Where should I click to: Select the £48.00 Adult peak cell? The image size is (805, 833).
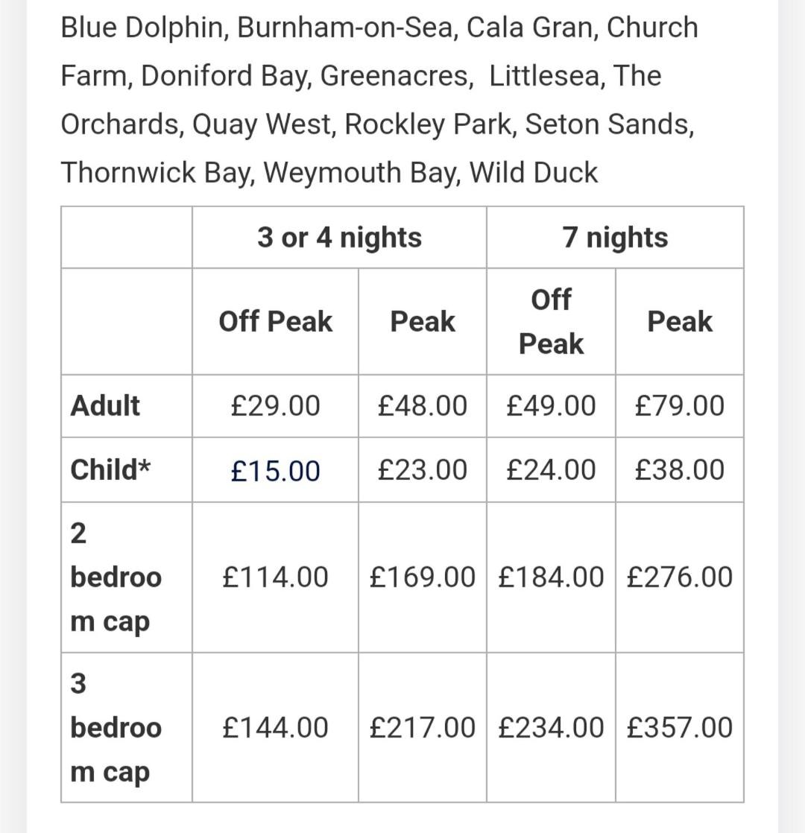(x=423, y=406)
